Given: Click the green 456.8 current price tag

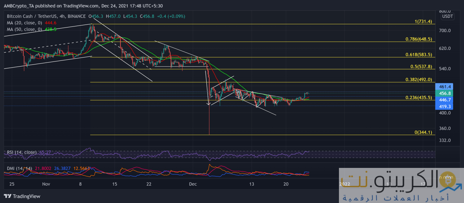Looking at the screenshot, I should point(445,93).
